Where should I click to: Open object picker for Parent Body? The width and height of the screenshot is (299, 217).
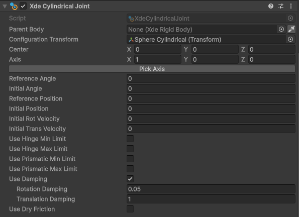click(281, 29)
